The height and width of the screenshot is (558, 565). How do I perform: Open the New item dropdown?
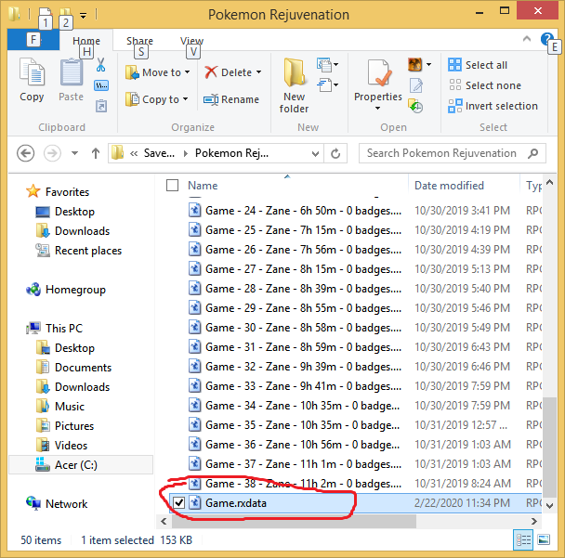coord(327,65)
